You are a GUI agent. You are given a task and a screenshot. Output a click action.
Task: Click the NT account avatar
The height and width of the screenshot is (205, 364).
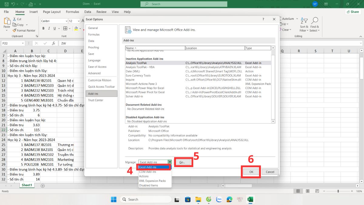pyautogui.click(x=315, y=4)
